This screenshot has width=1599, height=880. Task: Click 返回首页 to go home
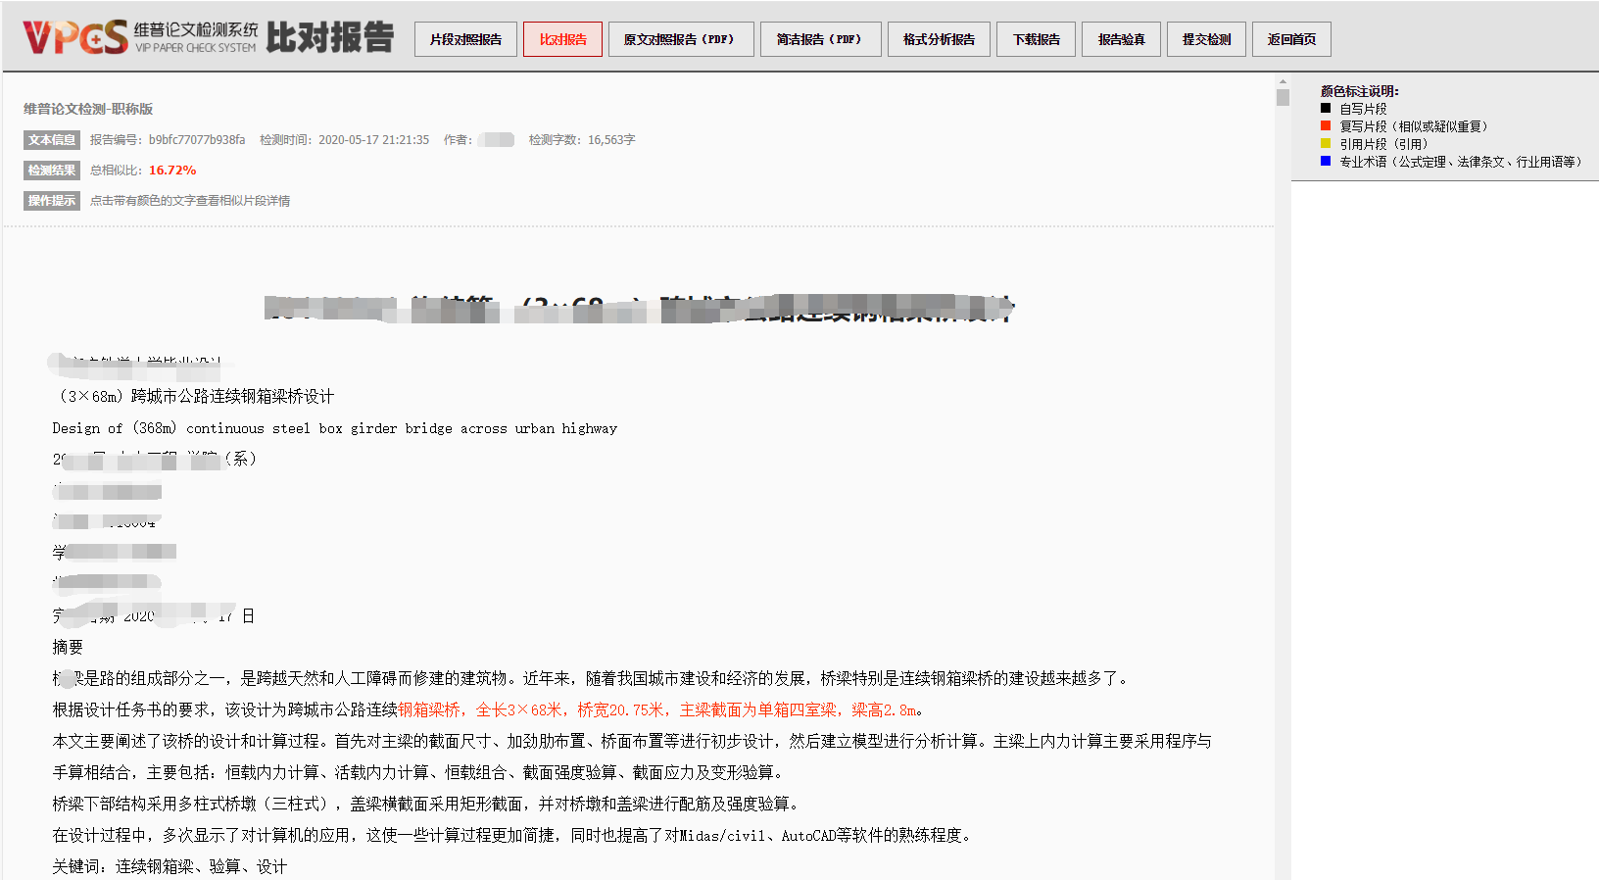tap(1291, 39)
